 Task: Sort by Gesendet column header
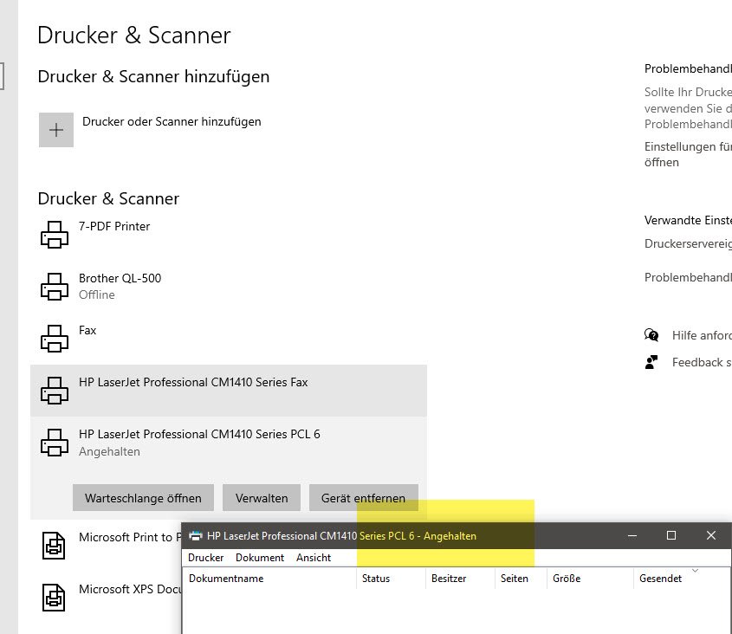pyautogui.click(x=683, y=579)
